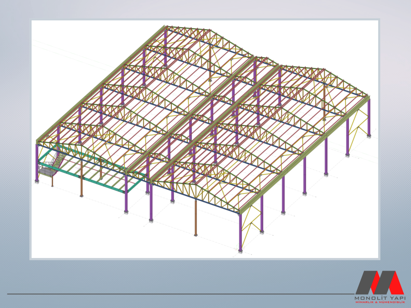Viewport: 411px width, 308px height.
Task: Click the MİMARLIK & MÜHENDİSLİK red tagline
Action: pyautogui.click(x=380, y=302)
